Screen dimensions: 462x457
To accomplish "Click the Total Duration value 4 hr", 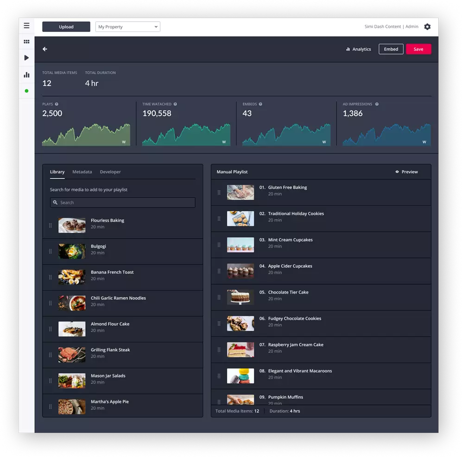I will click(x=92, y=83).
